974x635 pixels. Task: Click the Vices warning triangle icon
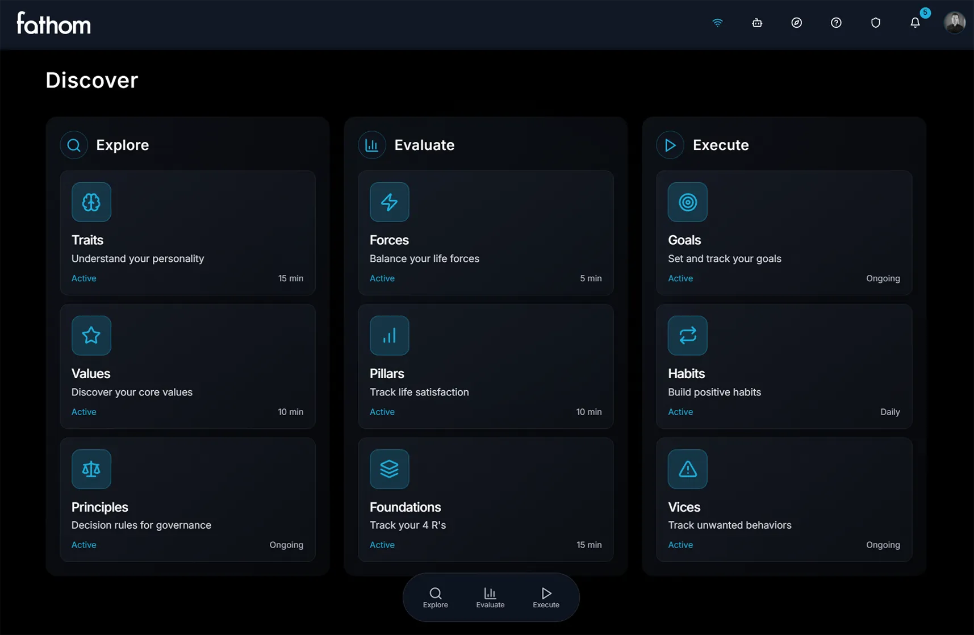pos(687,469)
